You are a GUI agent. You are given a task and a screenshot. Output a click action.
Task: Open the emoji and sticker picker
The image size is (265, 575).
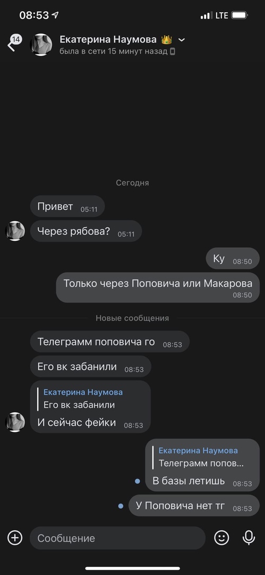tap(221, 538)
